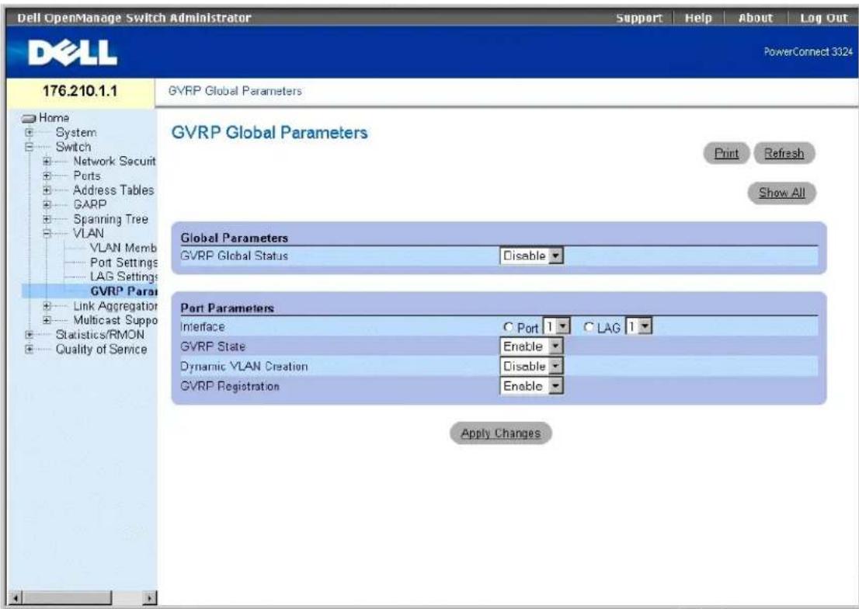Screen dimensions: 859x609
Task: Open Port Settings tree item
Action: click(123, 263)
